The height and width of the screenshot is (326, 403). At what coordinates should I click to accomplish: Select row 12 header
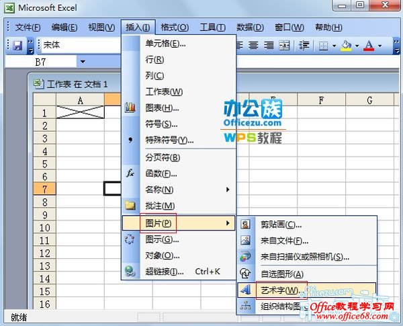tap(45, 253)
